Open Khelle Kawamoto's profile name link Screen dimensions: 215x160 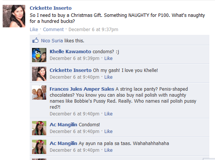tap(70, 52)
